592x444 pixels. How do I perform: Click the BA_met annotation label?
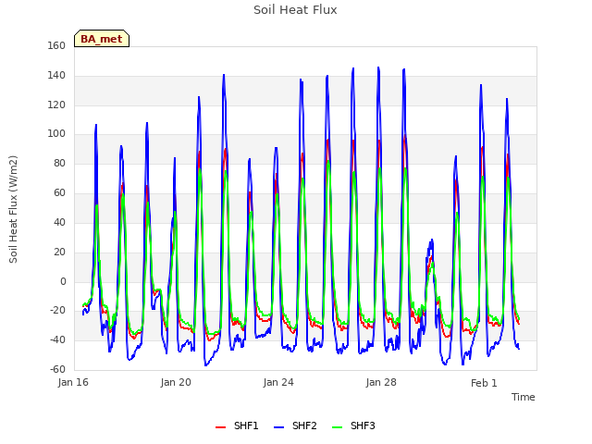[102, 39]
